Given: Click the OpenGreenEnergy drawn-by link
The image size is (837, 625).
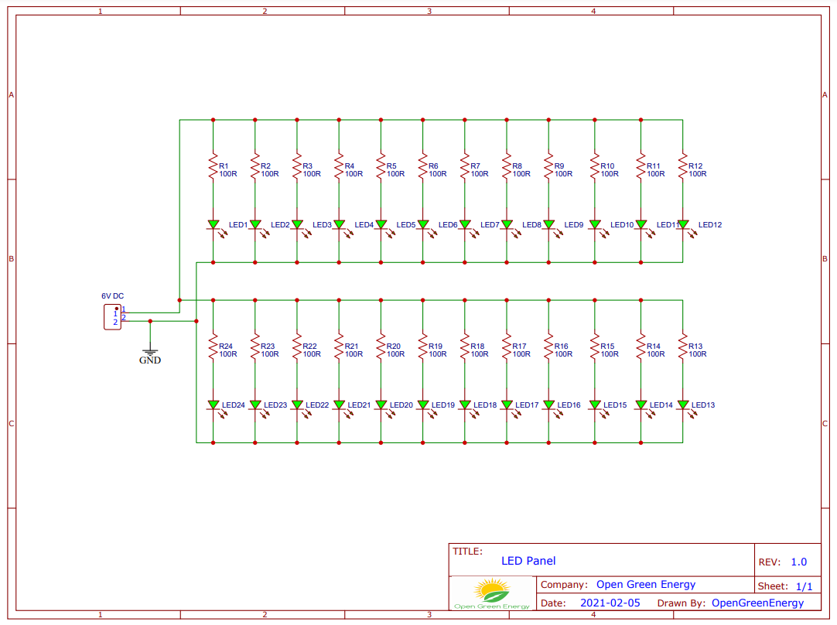Looking at the screenshot, I should click(x=758, y=603).
